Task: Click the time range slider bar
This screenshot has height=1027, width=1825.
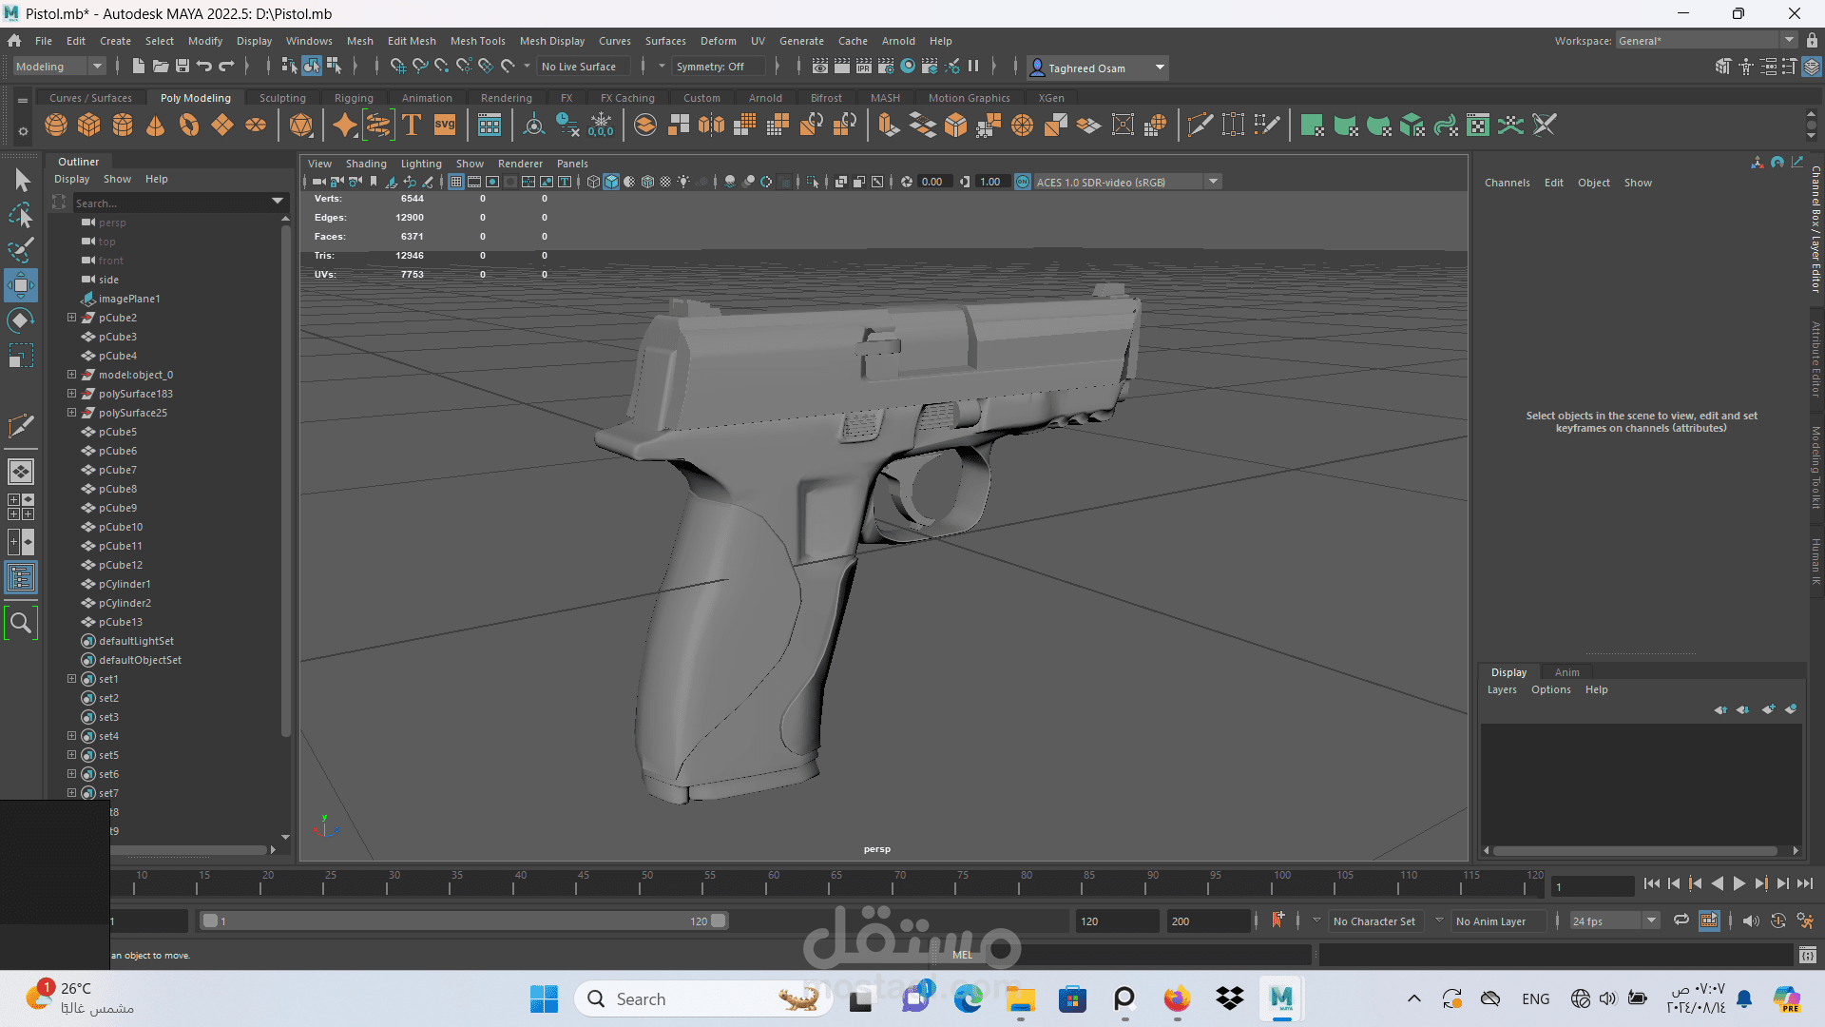Action: (x=463, y=920)
